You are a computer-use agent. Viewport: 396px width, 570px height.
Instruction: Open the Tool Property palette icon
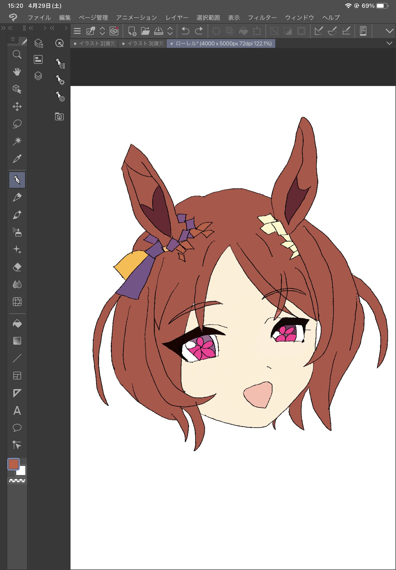click(60, 80)
